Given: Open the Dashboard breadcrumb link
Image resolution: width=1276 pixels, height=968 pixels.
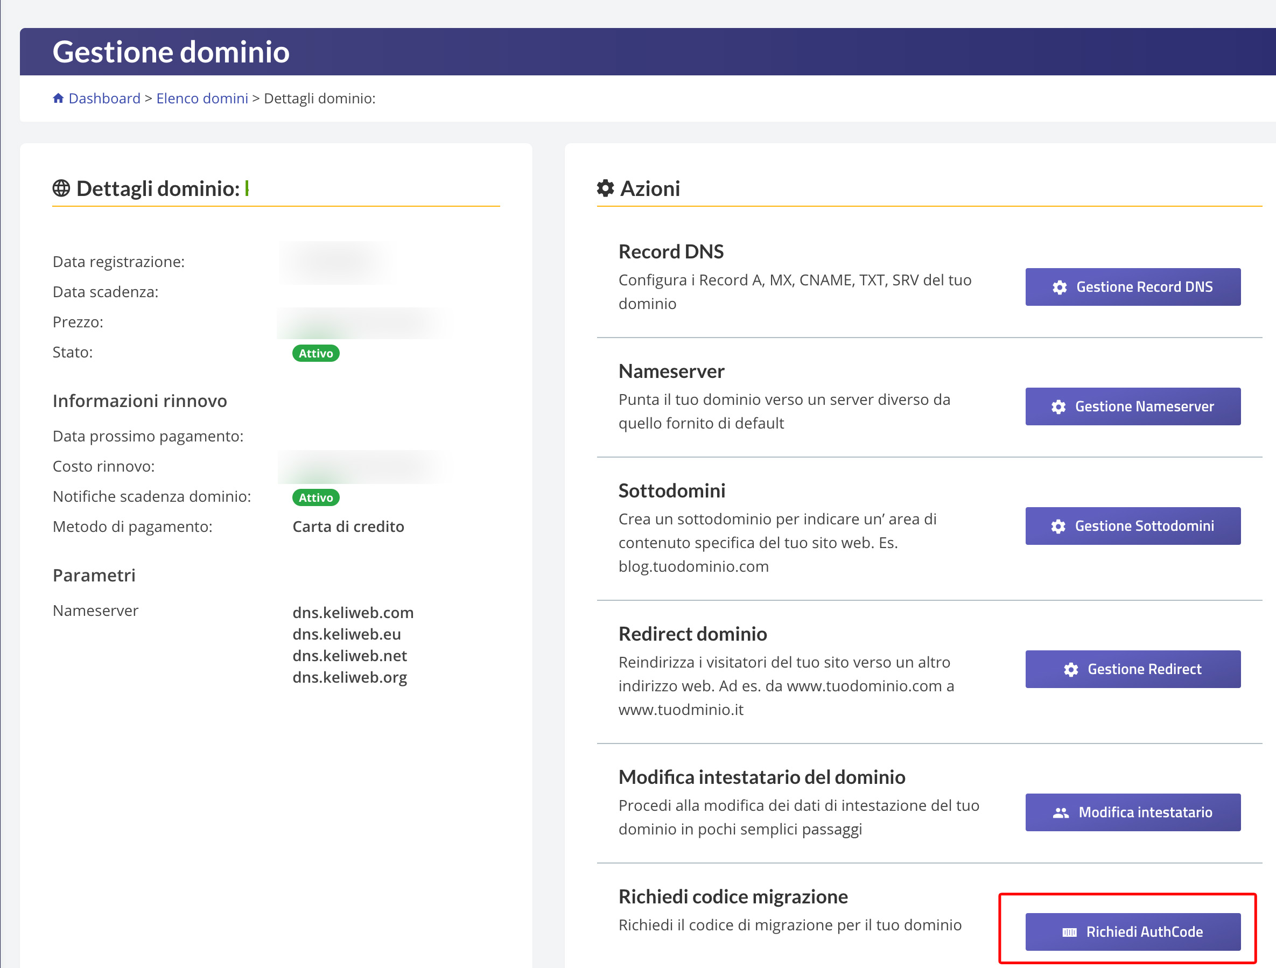Looking at the screenshot, I should pyautogui.click(x=104, y=98).
